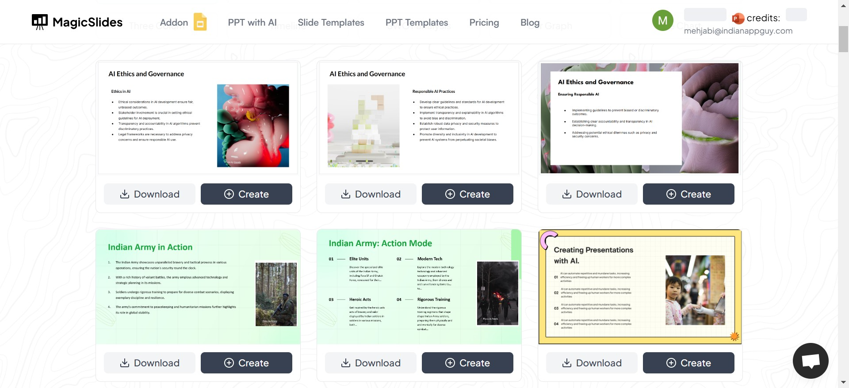
Task: Click the mehjabi@indianappguy.com account email
Action: tap(738, 31)
